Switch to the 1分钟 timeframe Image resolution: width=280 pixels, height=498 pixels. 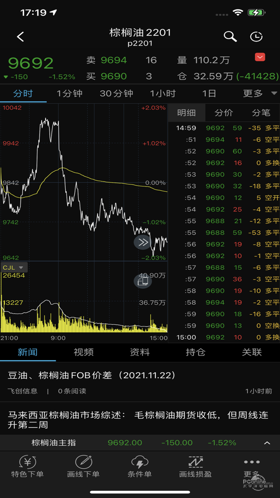[x=70, y=94]
